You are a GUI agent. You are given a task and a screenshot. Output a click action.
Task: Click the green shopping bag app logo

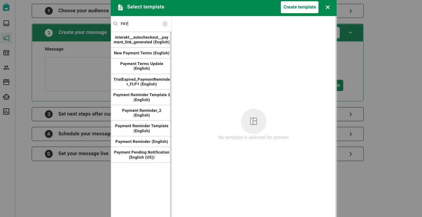(6, 7)
